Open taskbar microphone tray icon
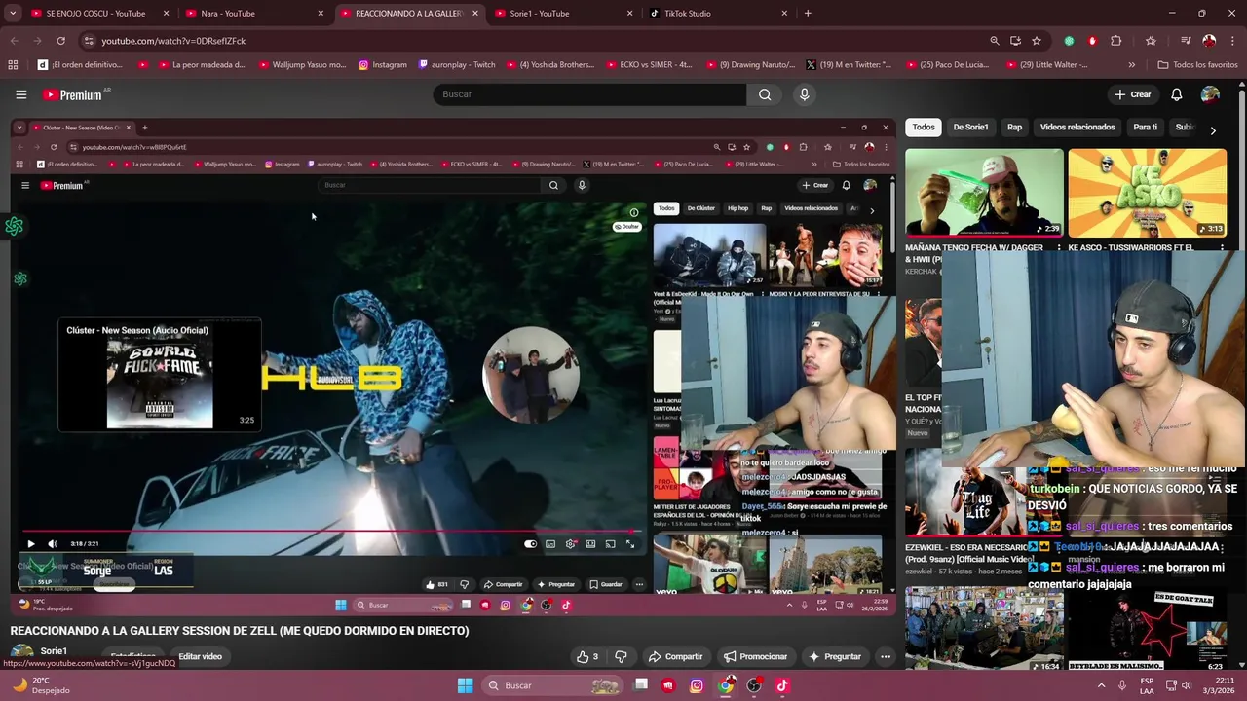This screenshot has width=1247, height=701. click(1122, 685)
